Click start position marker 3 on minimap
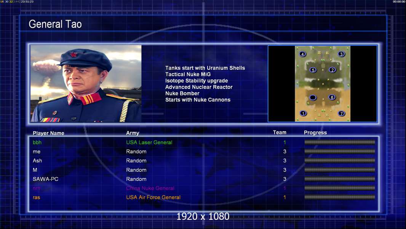 coord(341,54)
